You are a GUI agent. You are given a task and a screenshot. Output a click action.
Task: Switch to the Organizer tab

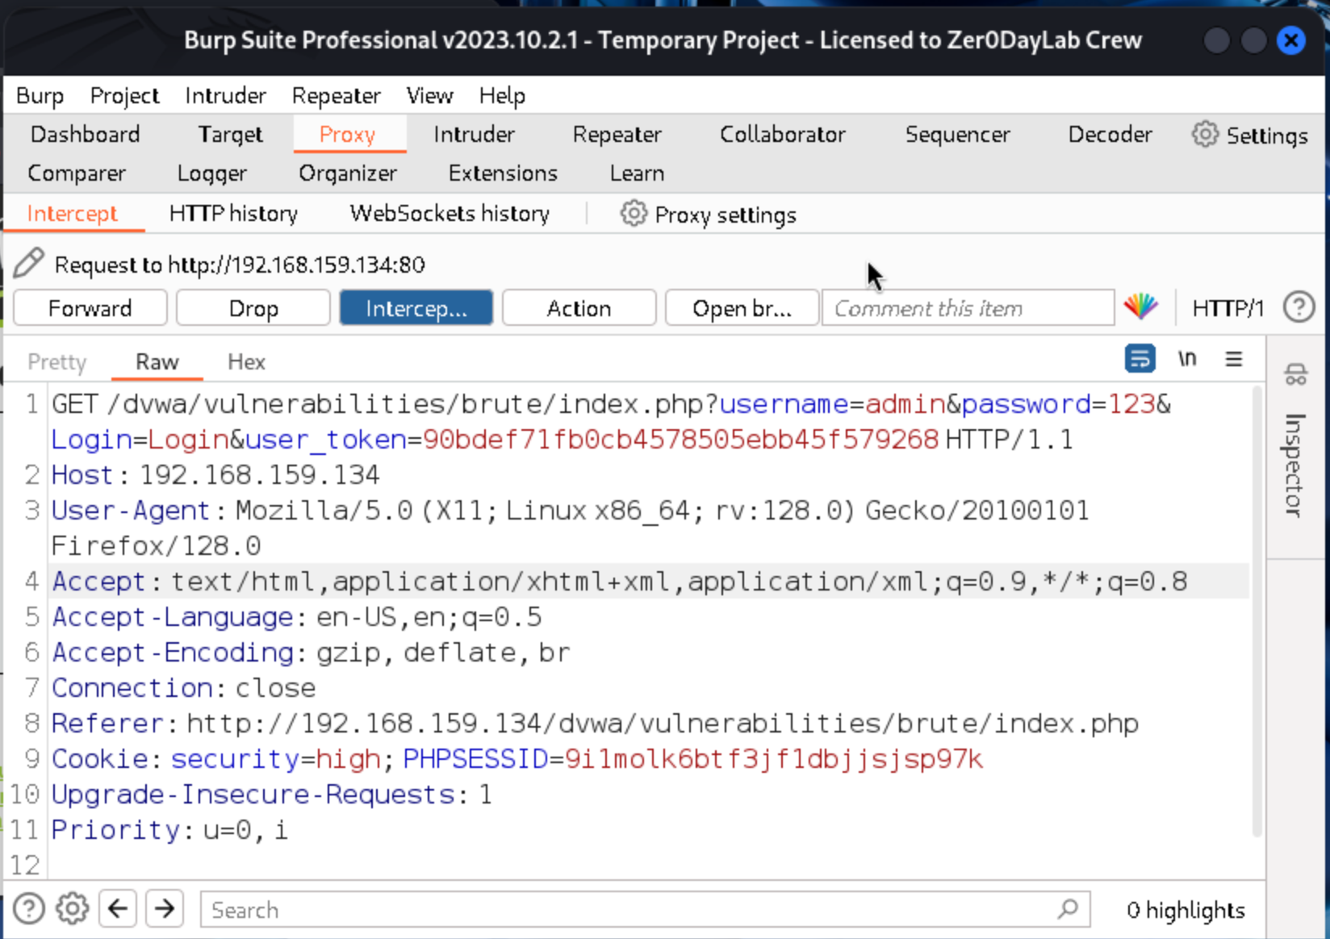tap(348, 173)
